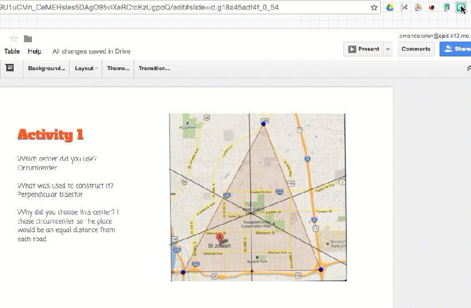Click the green screen recorder extension icon
Viewport: 471px width, 308px height.
(x=460, y=7)
